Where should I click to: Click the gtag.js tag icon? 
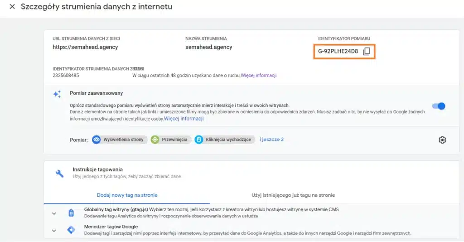pos(71,213)
